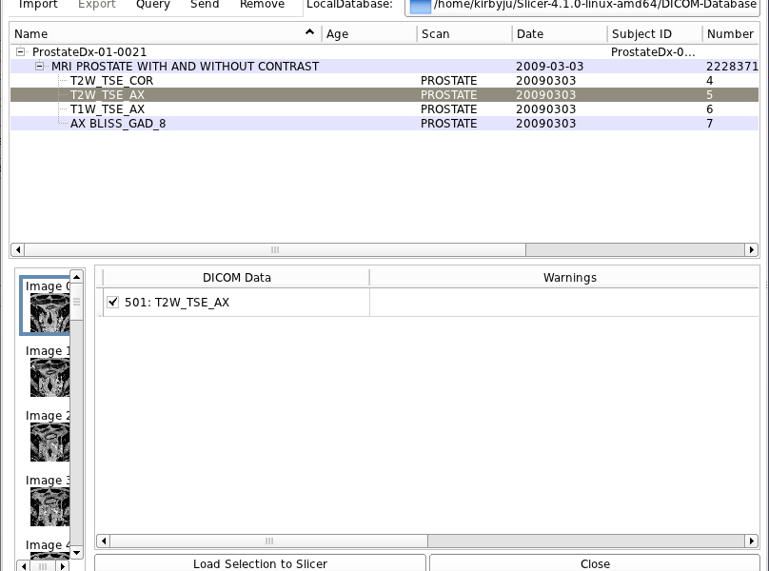Image resolution: width=769 pixels, height=571 pixels.
Task: Click PROSTATE scan cell in T2W_TSE_COR row
Action: 449,81
